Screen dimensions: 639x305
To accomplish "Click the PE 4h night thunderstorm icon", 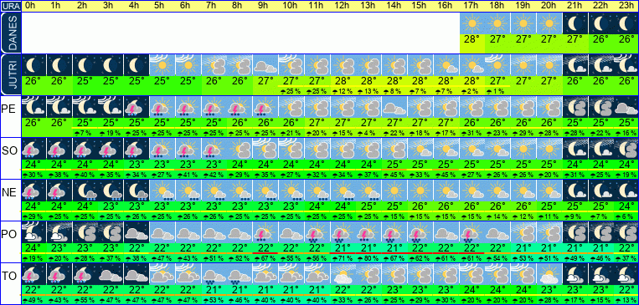I will (x=137, y=107).
